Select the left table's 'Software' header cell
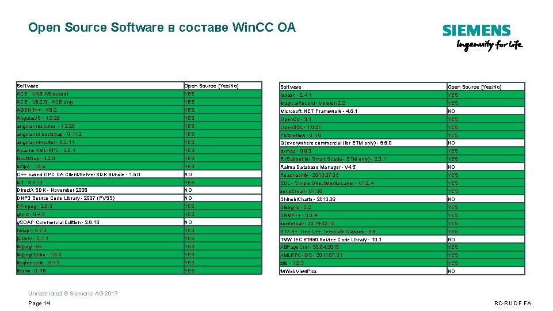This screenshot has width=553, height=311. 100,86
